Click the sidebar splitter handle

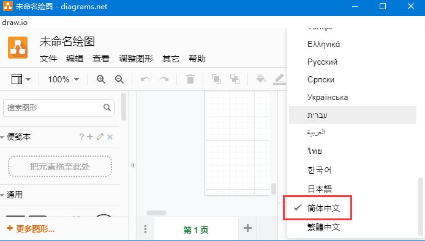[x=132, y=165]
